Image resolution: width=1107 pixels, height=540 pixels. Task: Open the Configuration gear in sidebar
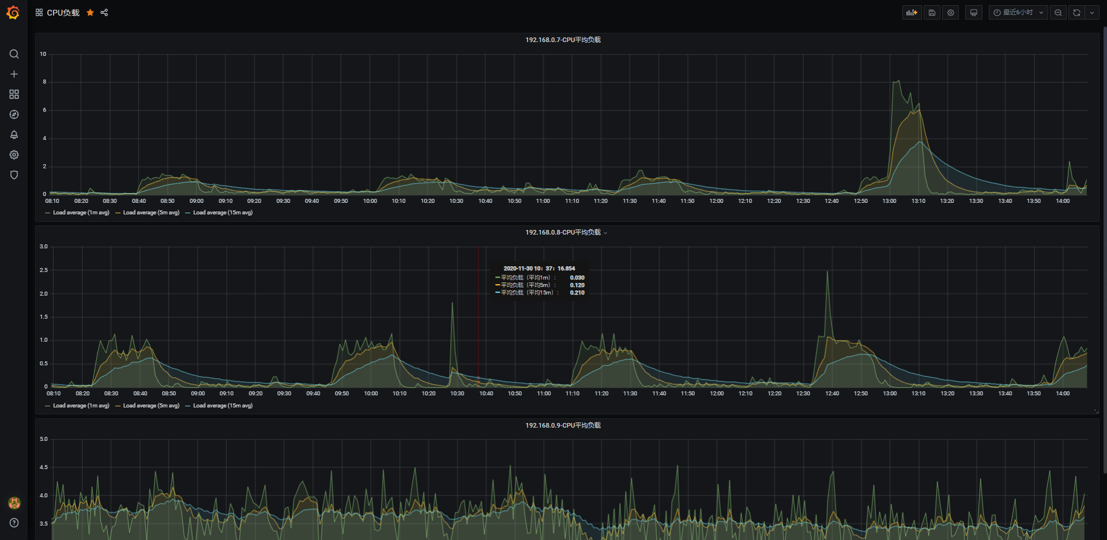tap(14, 155)
